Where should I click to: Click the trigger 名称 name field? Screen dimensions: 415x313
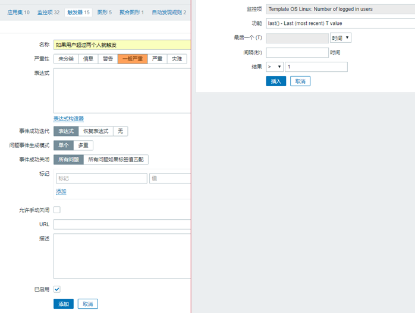click(122, 45)
